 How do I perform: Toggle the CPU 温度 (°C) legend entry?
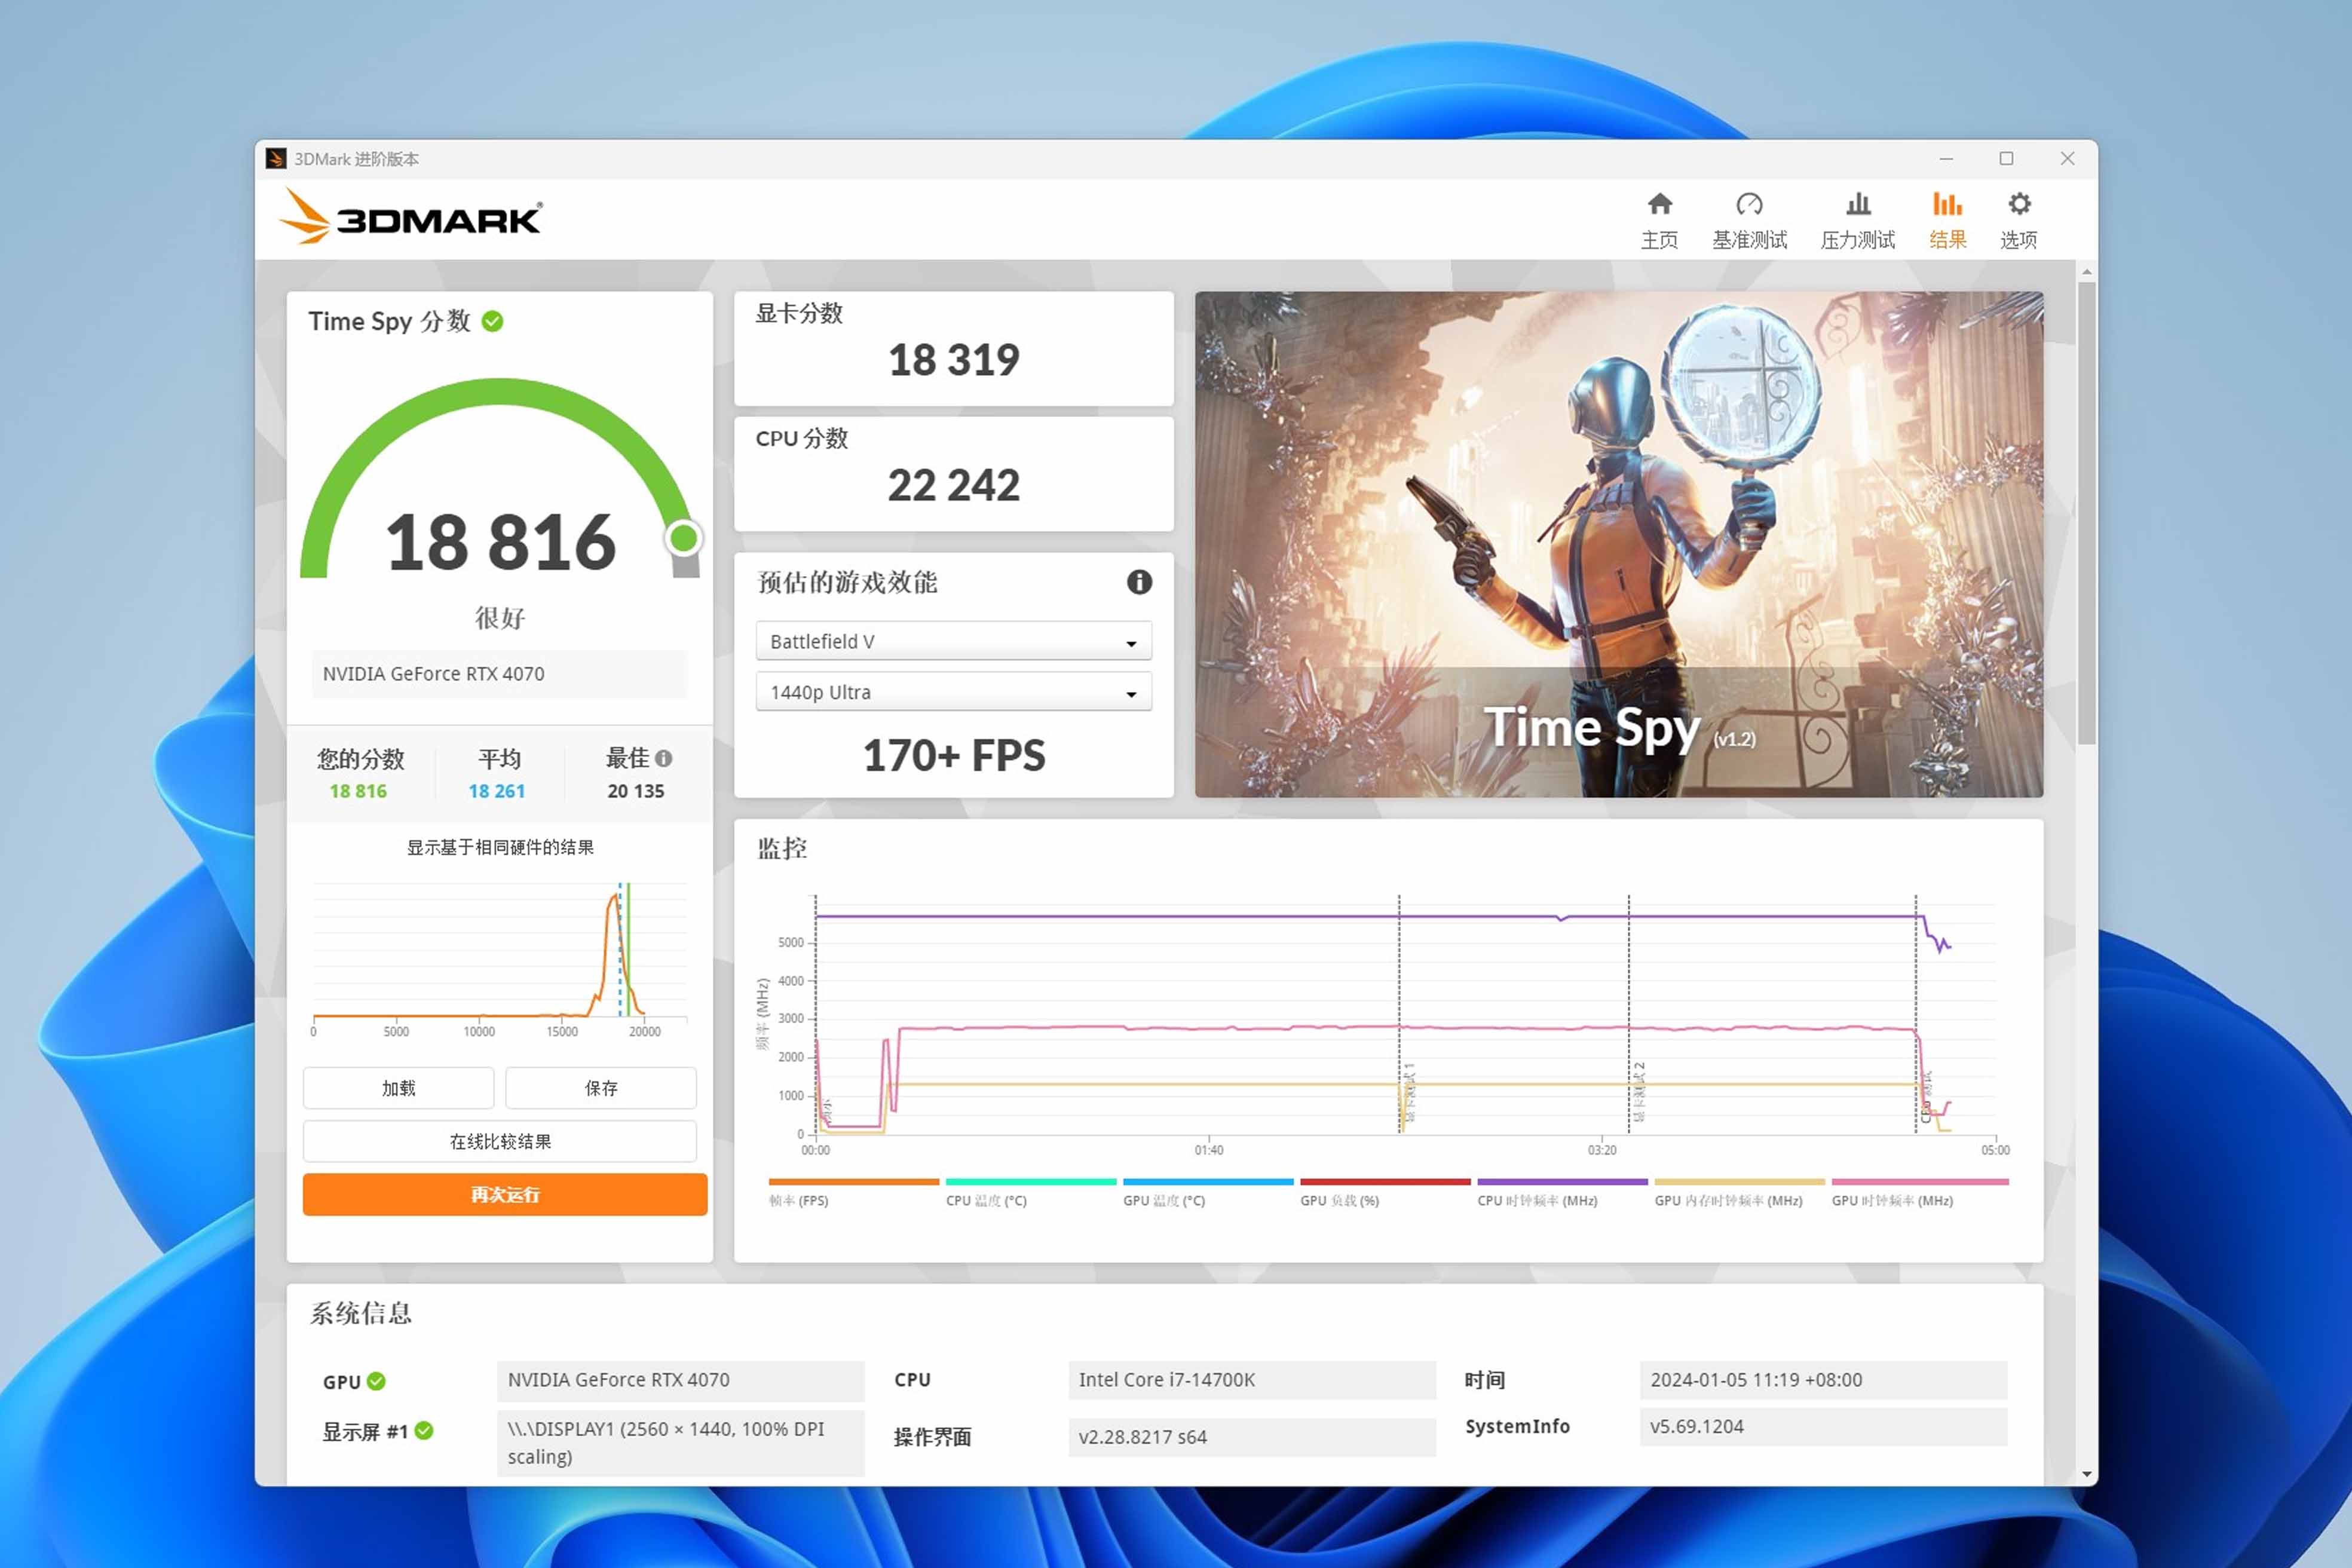point(1030,1193)
